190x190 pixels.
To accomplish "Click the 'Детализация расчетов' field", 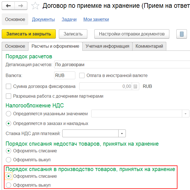I will click(122, 65).
